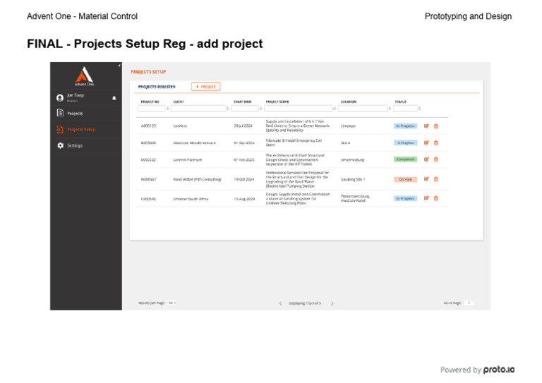Collapse the sidebar with the arrow icon
Screen dimensions: 542x383
[119, 66]
